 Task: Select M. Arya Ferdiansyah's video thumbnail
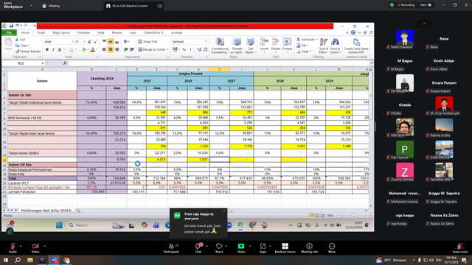click(444, 105)
